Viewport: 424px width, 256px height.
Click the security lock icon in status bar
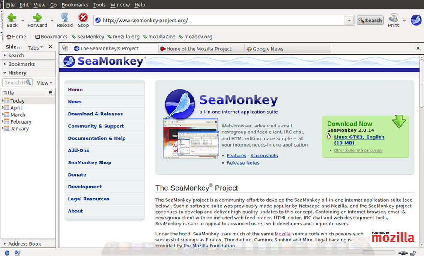413,253
